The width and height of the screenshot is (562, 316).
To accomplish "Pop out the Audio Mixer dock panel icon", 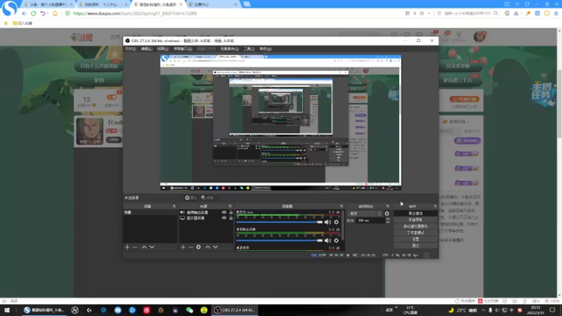I will [x=341, y=206].
